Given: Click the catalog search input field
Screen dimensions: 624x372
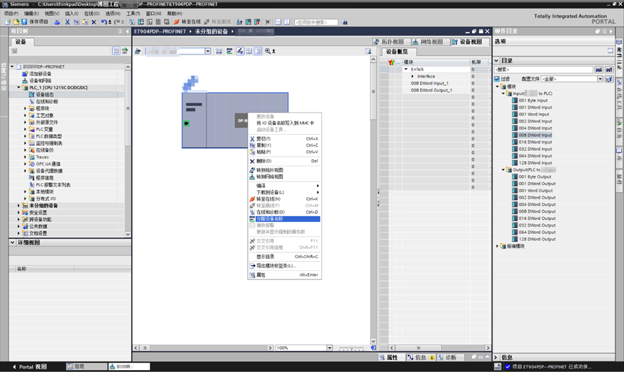Looking at the screenshot, I should click(x=543, y=69).
